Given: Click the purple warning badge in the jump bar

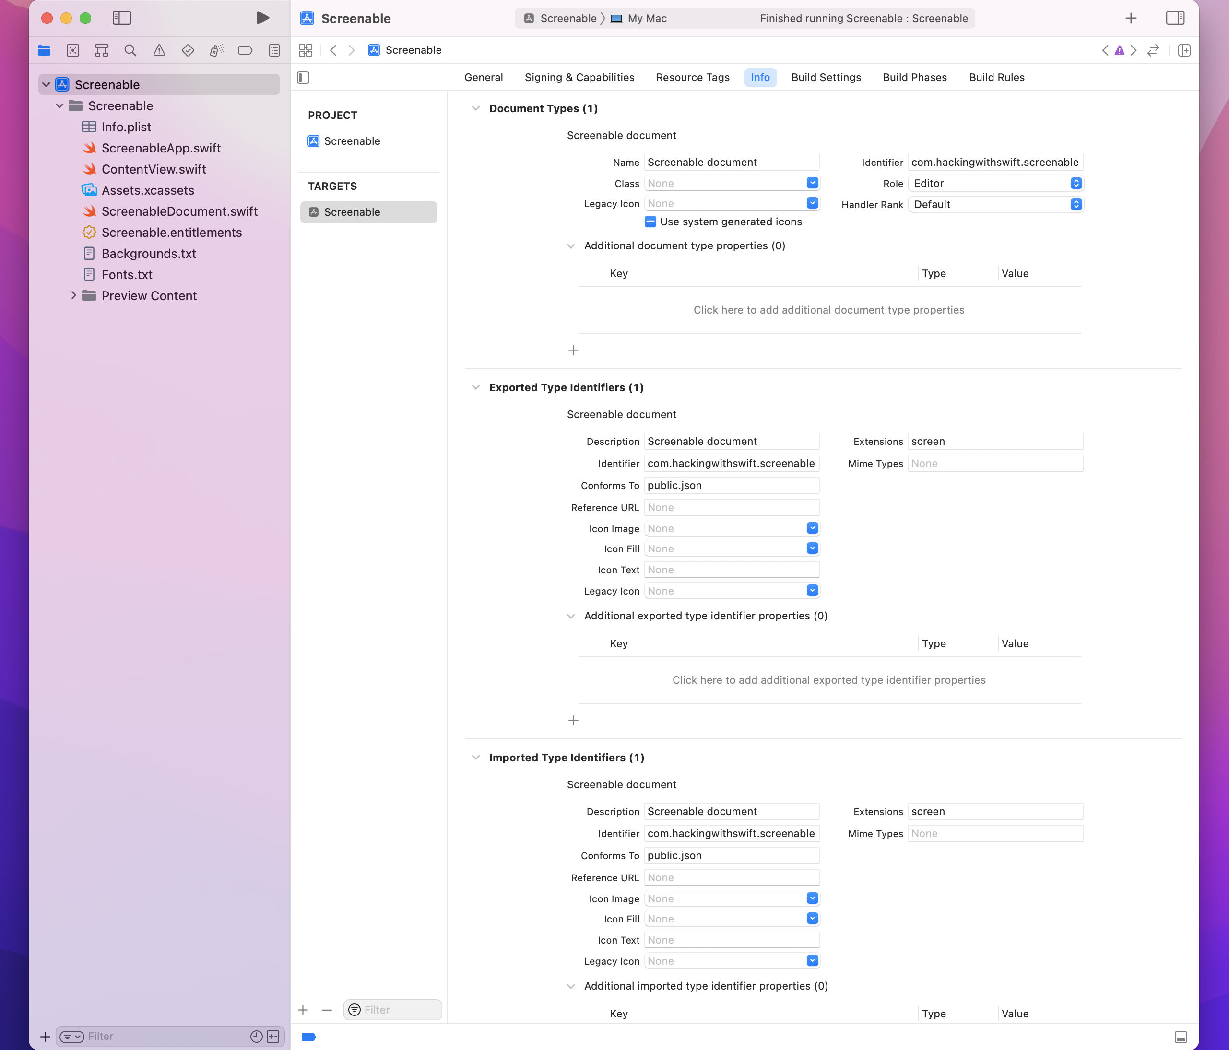Looking at the screenshot, I should (1119, 50).
